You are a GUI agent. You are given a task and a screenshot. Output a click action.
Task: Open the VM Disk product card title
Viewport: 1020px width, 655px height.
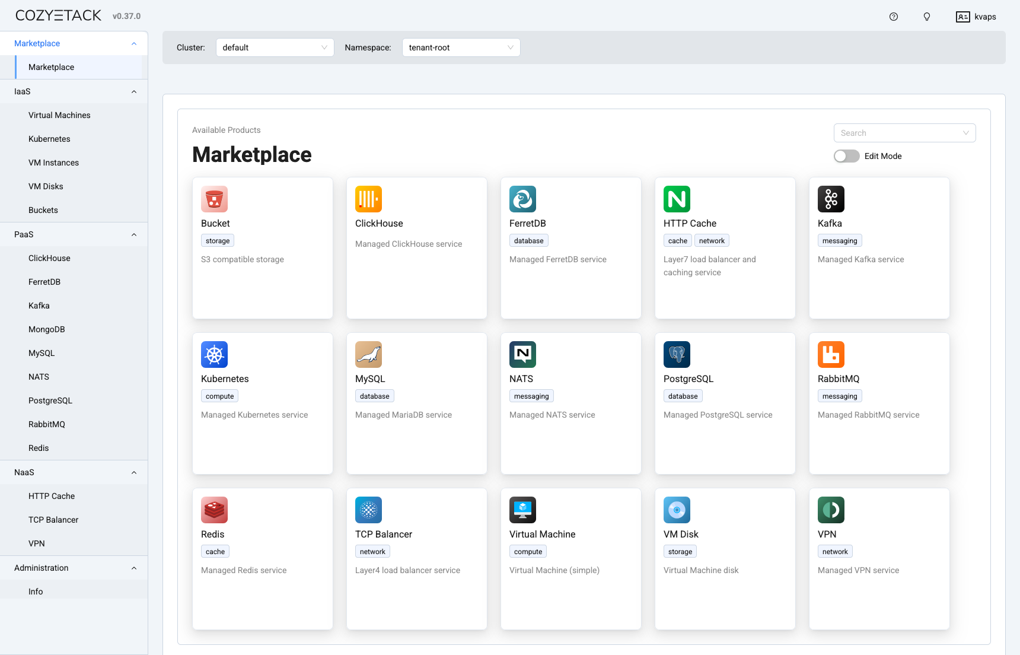681,534
